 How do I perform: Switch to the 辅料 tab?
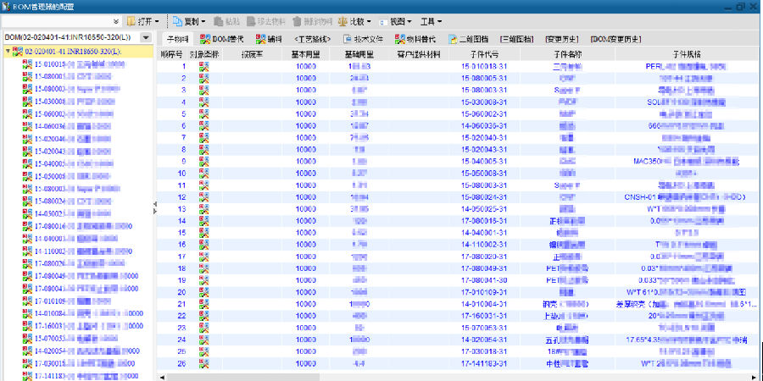point(270,39)
